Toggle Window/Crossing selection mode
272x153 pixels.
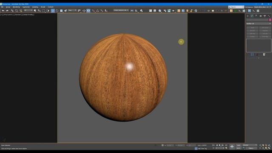(48, 11)
